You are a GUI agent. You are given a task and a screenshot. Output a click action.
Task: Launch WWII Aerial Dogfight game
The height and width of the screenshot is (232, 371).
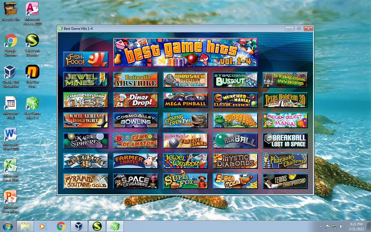pyautogui.click(x=86, y=120)
